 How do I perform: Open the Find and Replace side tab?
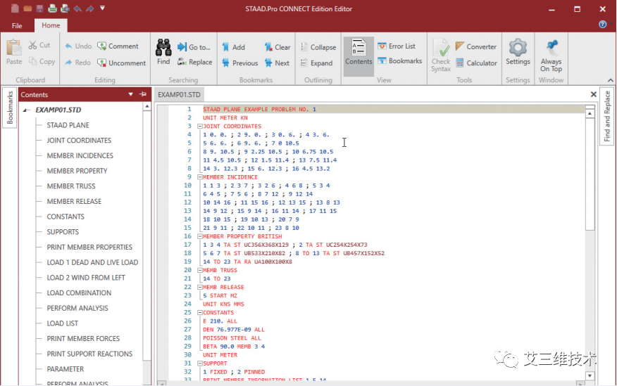[x=607, y=117]
